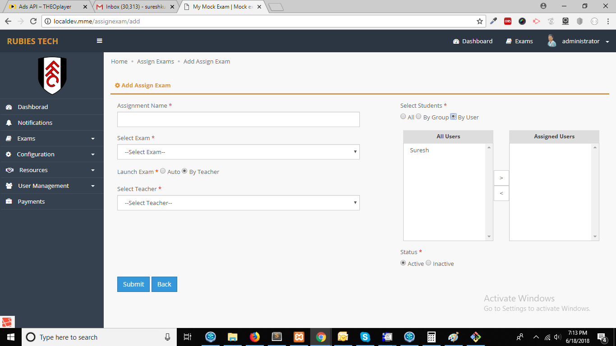
Task: Open Payments in the sidebar
Action: (52, 201)
